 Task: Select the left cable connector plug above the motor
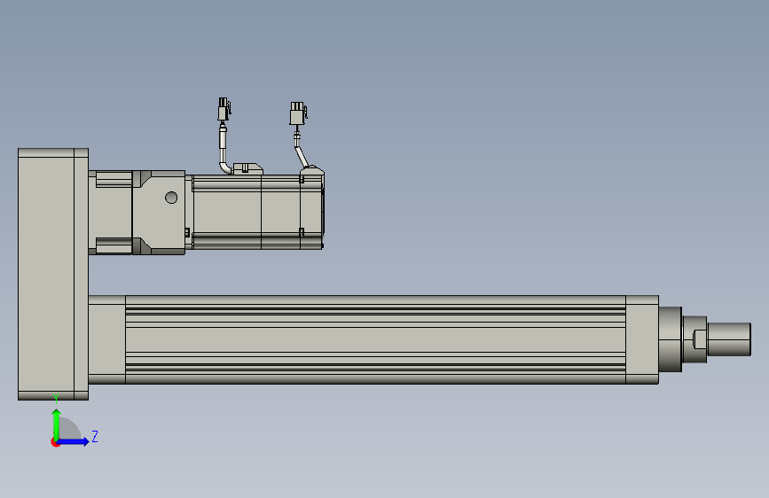pyautogui.click(x=224, y=109)
